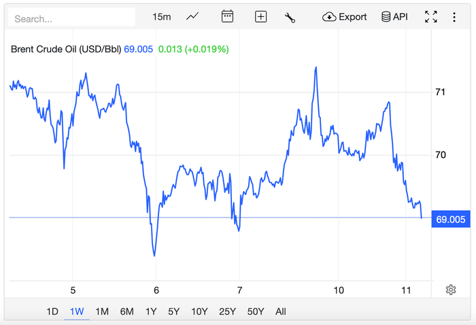Click the add/compare plus icon
The width and height of the screenshot is (476, 325).
tap(260, 17)
